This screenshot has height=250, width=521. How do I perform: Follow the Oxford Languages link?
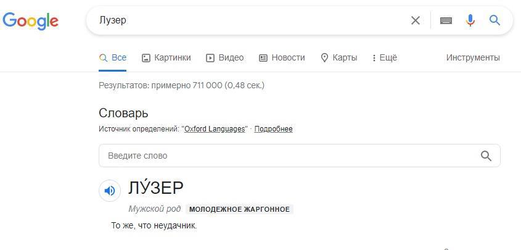coord(215,129)
